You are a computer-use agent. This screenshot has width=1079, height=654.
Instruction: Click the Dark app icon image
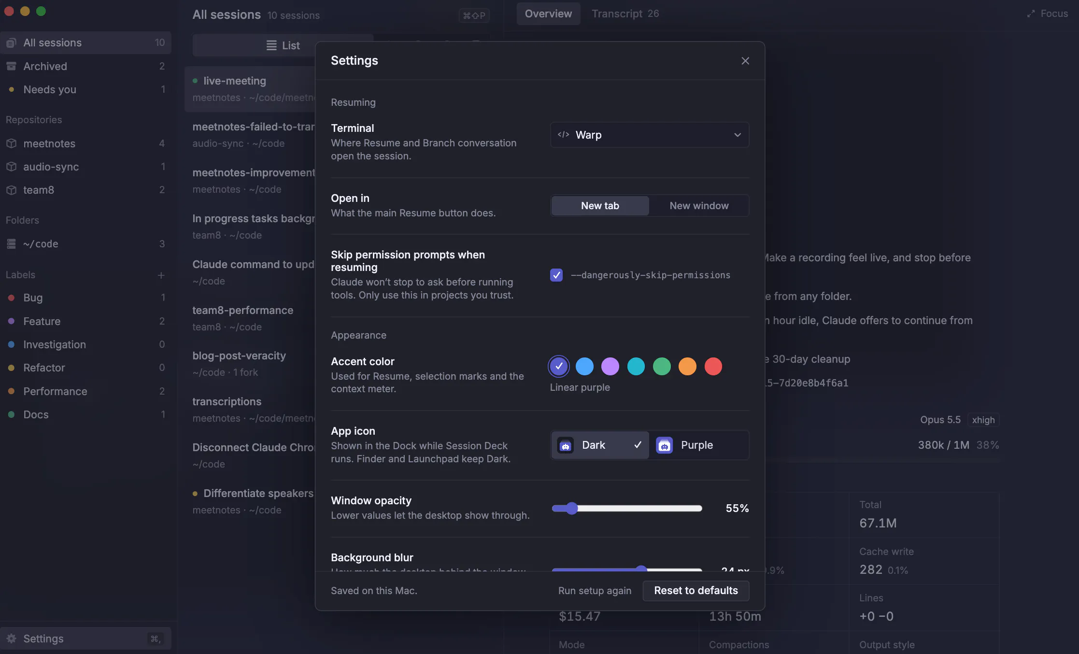click(566, 445)
